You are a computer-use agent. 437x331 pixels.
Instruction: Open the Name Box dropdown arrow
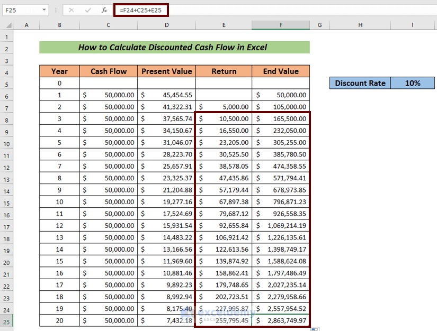44,10
